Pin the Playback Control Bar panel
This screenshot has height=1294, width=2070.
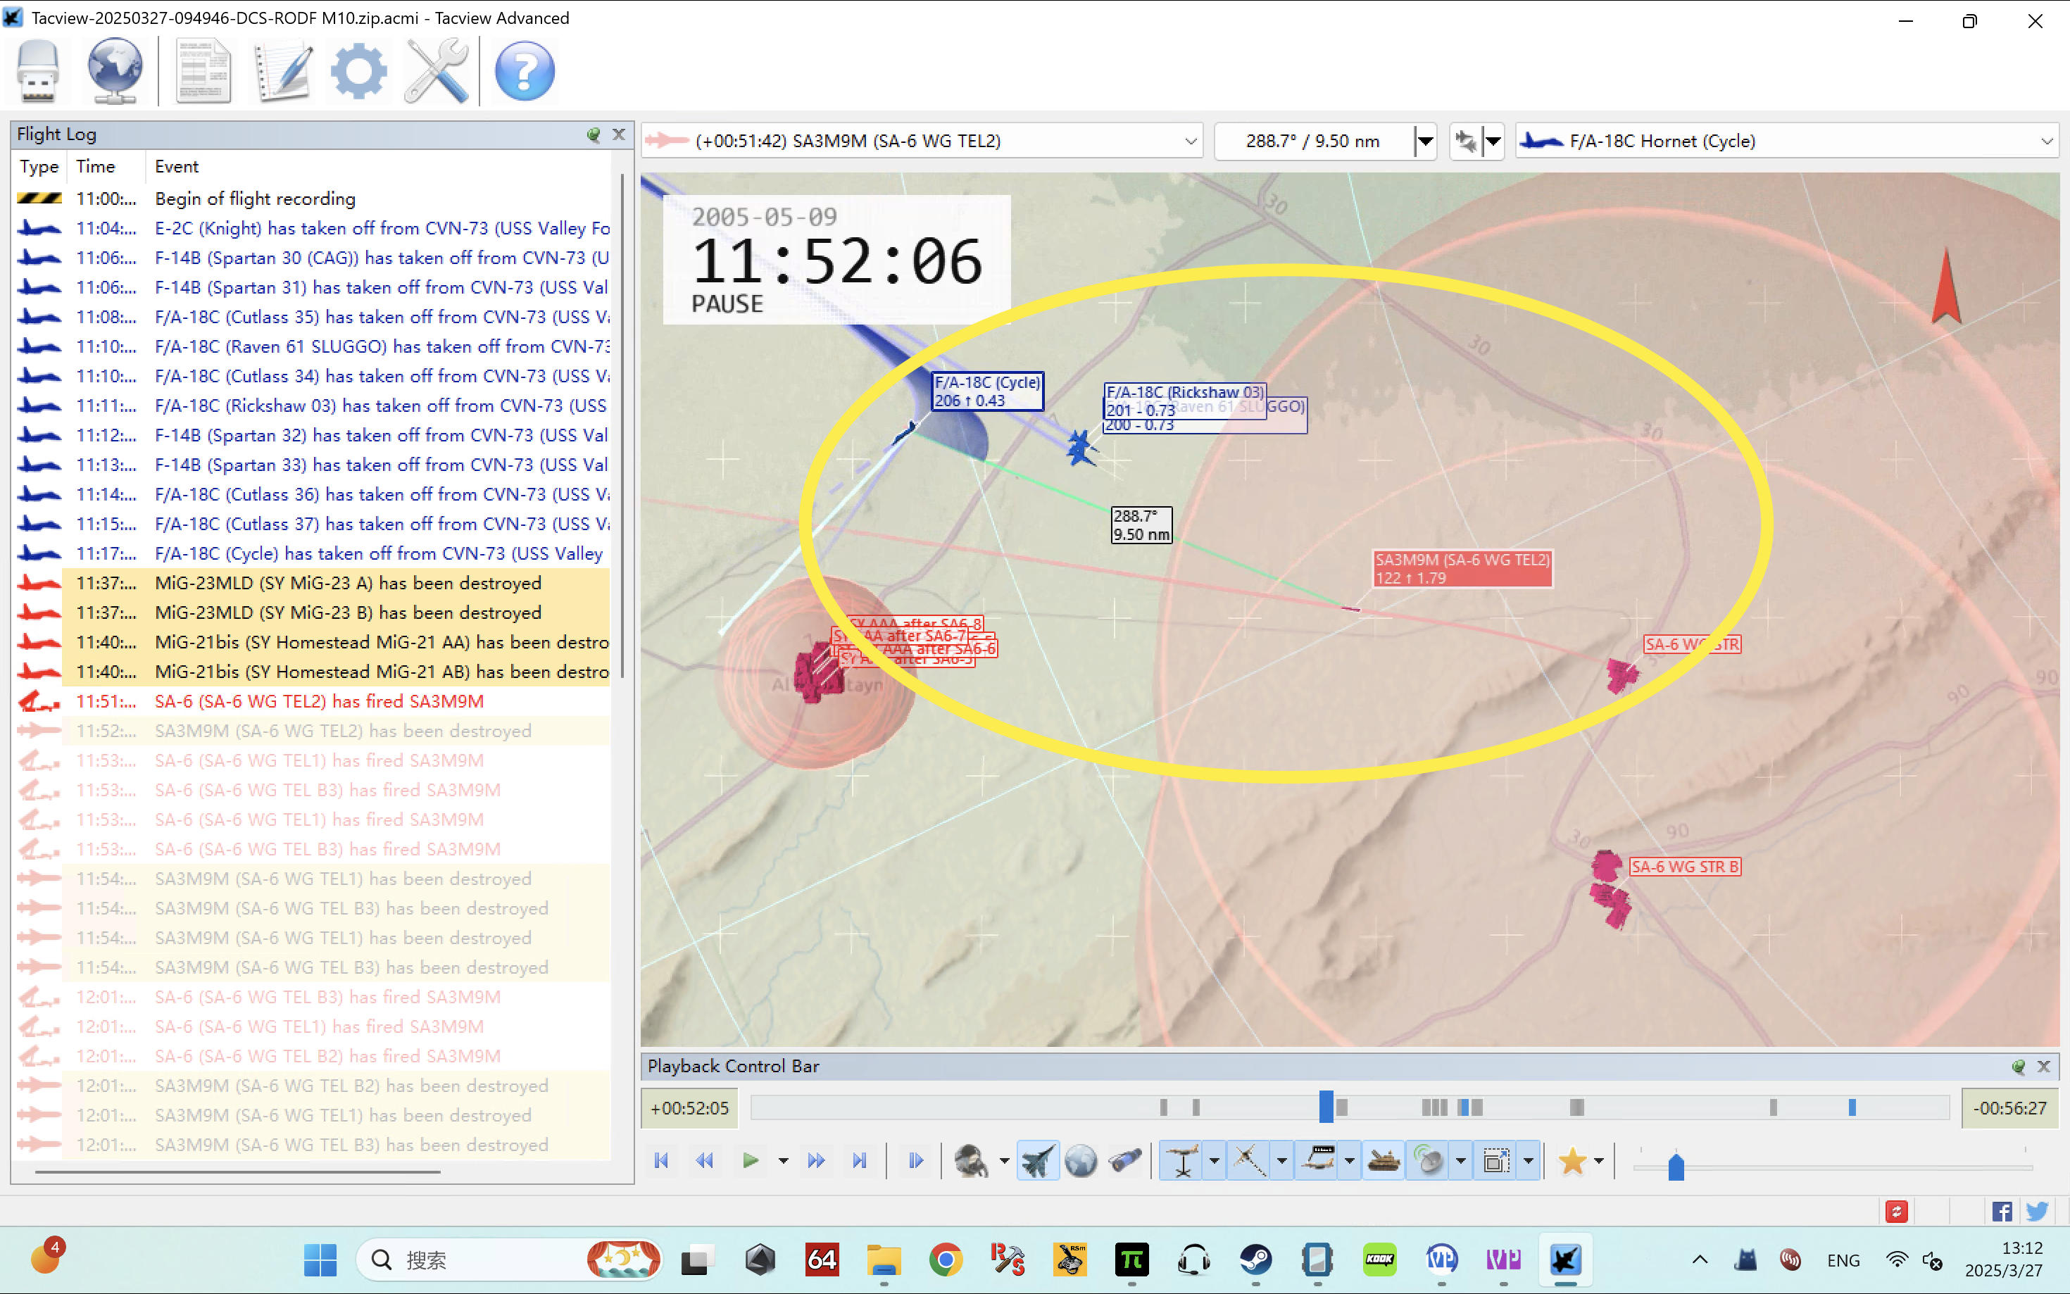coord(2018,1065)
